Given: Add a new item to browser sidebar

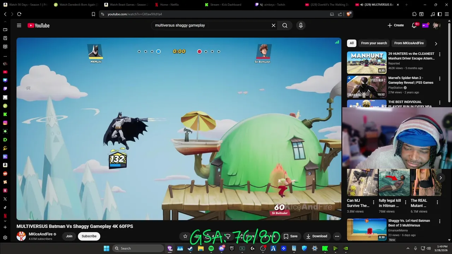Looking at the screenshot, I should [x=5, y=227].
